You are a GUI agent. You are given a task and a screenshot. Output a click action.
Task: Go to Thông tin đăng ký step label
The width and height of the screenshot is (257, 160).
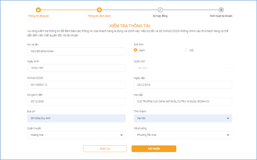coord(38,16)
